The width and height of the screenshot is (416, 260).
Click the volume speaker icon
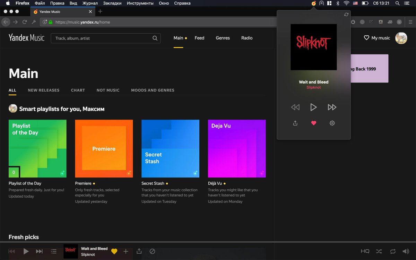406,251
